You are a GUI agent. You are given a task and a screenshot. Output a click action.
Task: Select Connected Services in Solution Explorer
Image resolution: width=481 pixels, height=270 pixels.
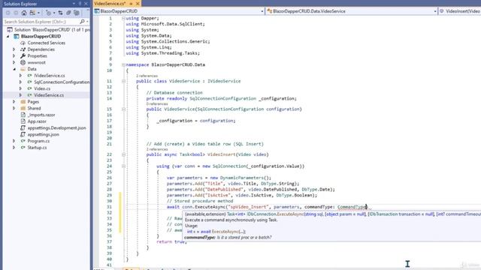pos(47,43)
